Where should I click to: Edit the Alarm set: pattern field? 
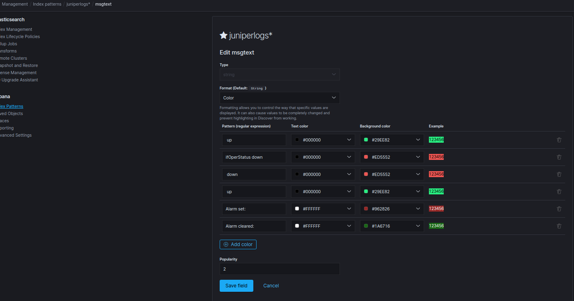(x=254, y=209)
